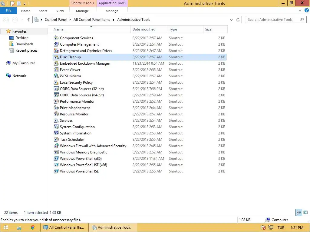Viewport: 310px width, 232px height.
Task: Select the Defragment and Optimize Drives icon
Action: point(56,50)
